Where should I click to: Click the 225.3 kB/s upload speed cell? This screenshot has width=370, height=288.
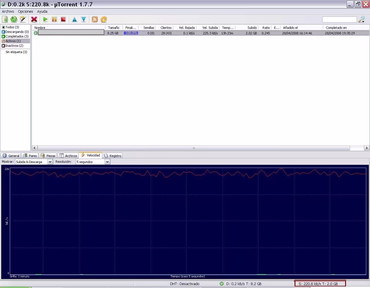(x=210, y=33)
